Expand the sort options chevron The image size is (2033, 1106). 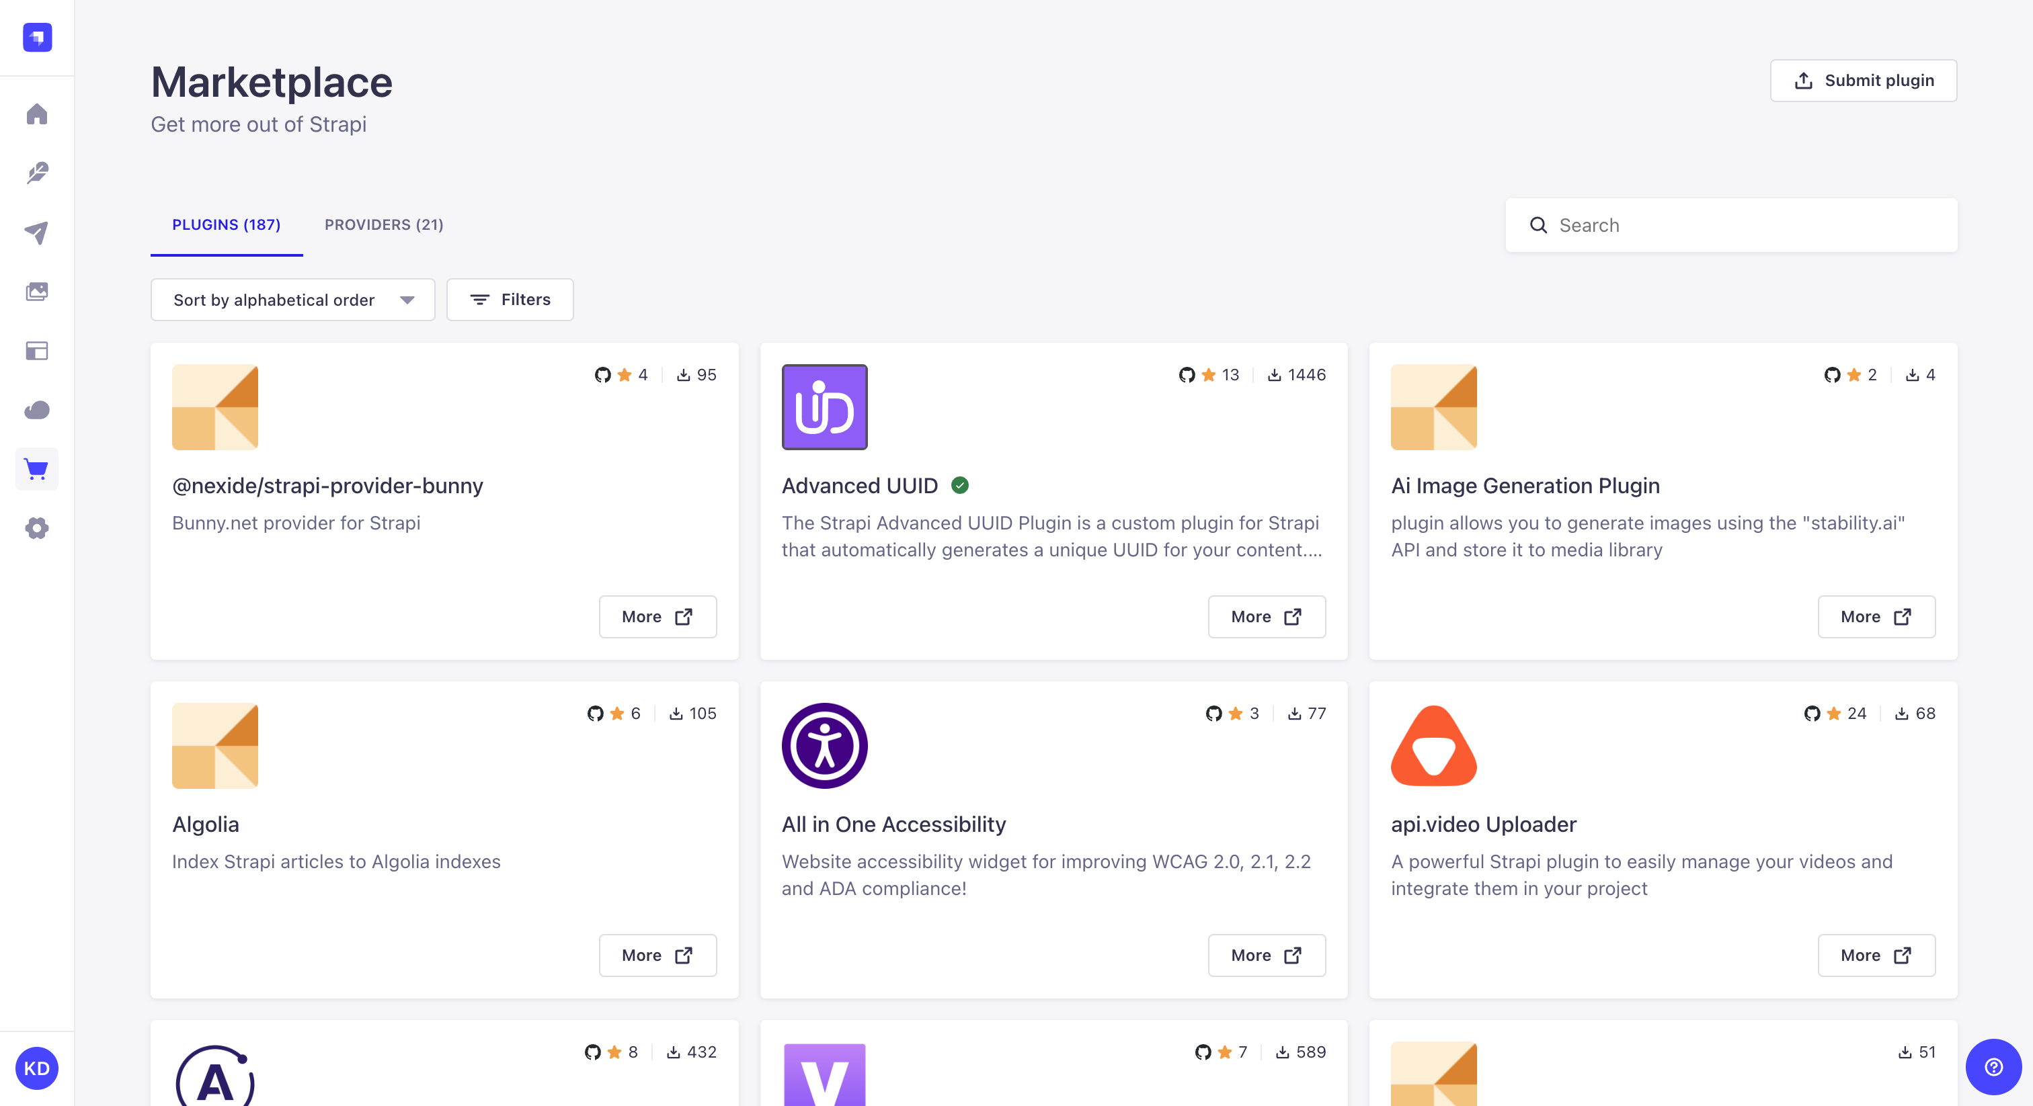point(407,300)
